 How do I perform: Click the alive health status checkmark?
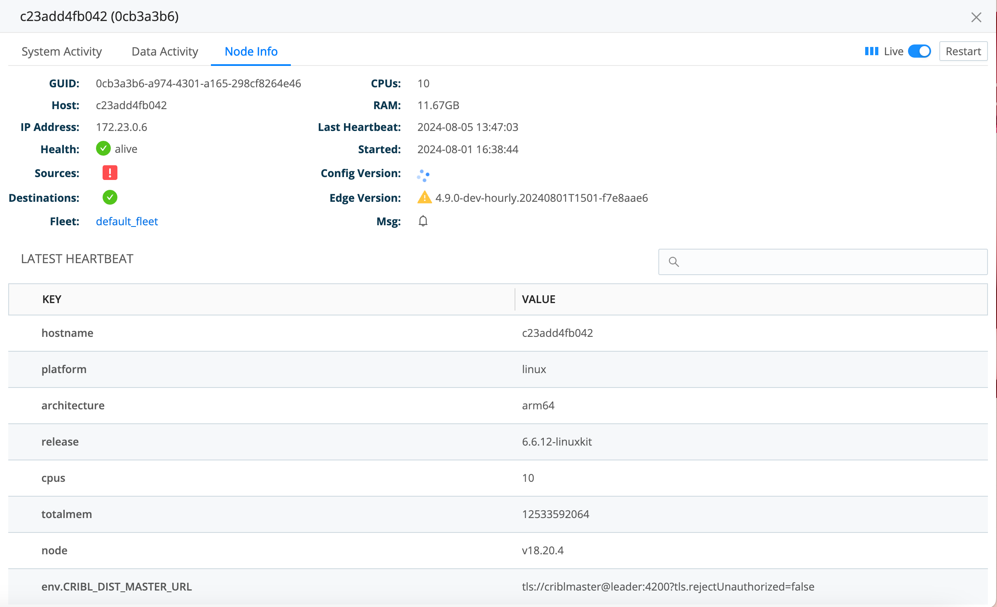click(x=103, y=149)
